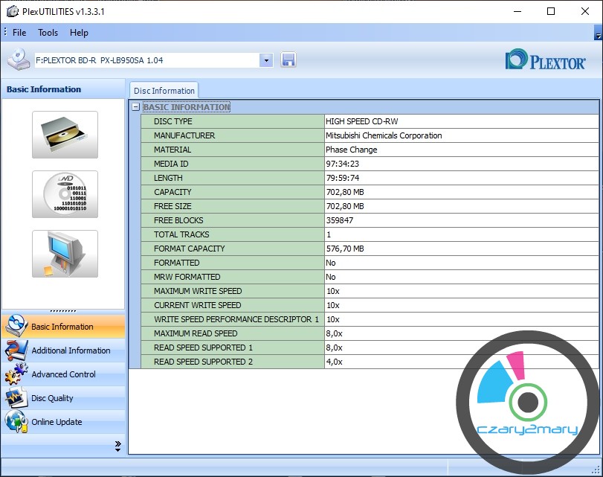Open the Basic Information section

pyautogui.click(x=62, y=327)
